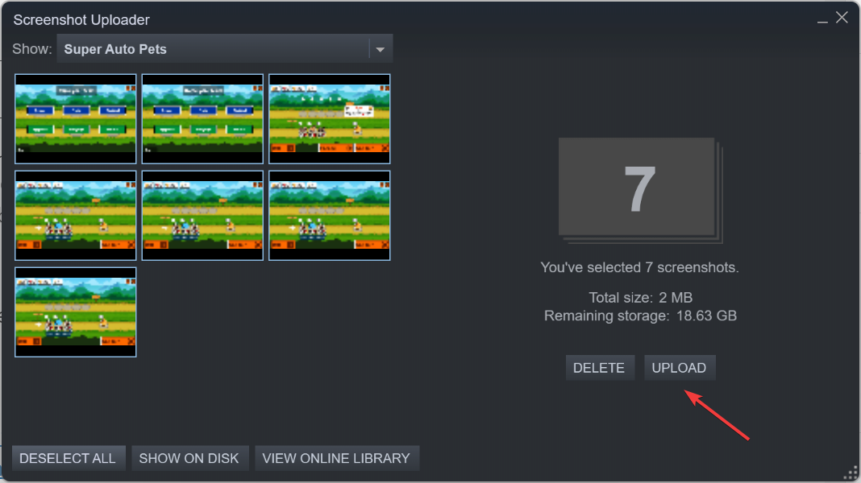The image size is (861, 483).
Task: Minimize the Screenshot Uploader window
Action: tap(822, 20)
